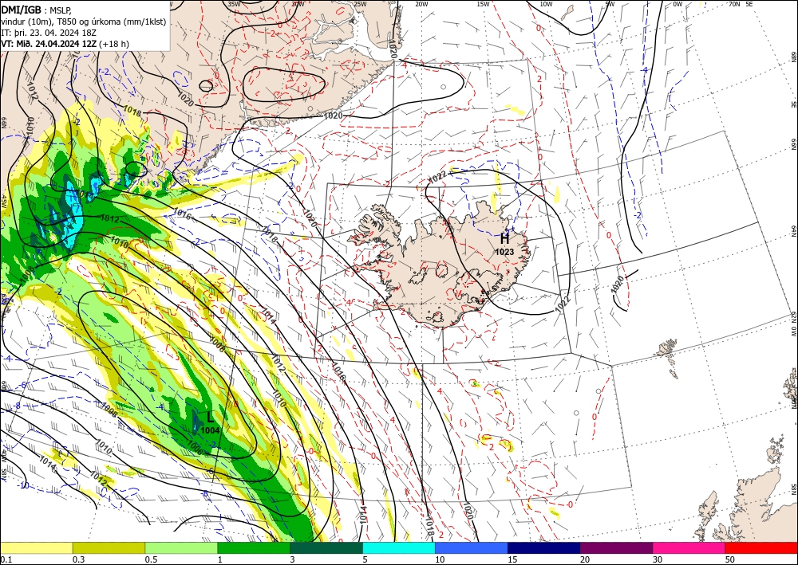Pick the dark green 3–5 legend swatch
The width and height of the screenshot is (798, 565).
click(x=326, y=547)
